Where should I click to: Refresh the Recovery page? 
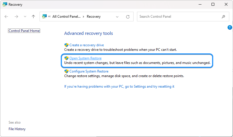(128, 17)
